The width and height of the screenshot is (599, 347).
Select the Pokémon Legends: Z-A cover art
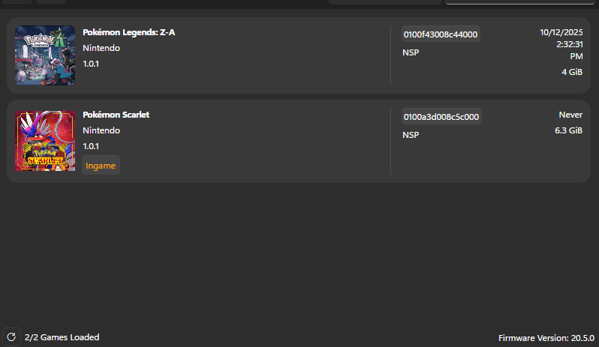click(x=45, y=55)
